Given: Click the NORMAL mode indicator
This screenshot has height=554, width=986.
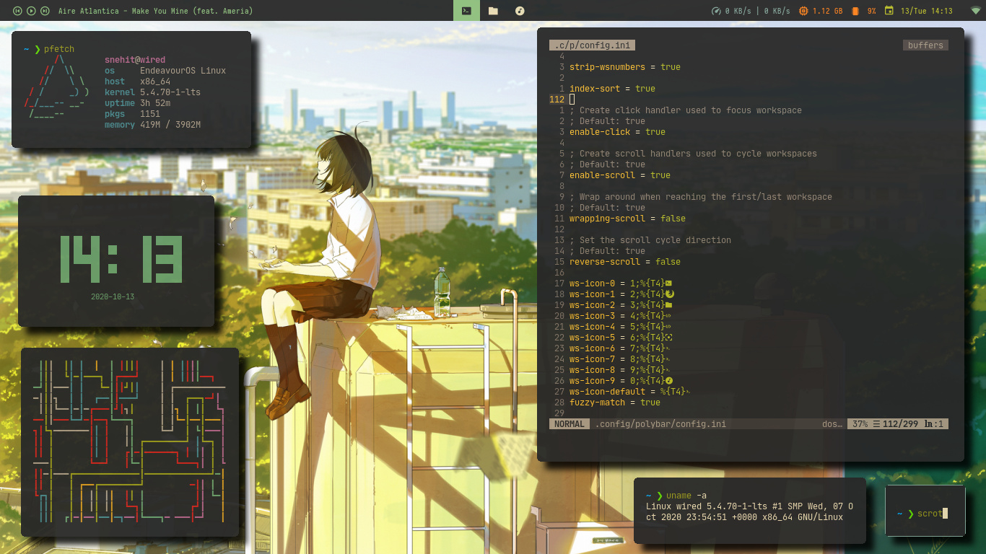Looking at the screenshot, I should (570, 424).
